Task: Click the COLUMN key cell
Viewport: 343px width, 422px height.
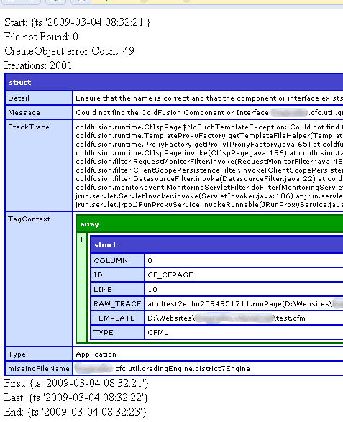Action: pos(117,260)
